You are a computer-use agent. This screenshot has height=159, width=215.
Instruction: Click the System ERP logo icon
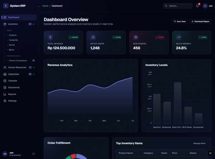tap(6, 6)
